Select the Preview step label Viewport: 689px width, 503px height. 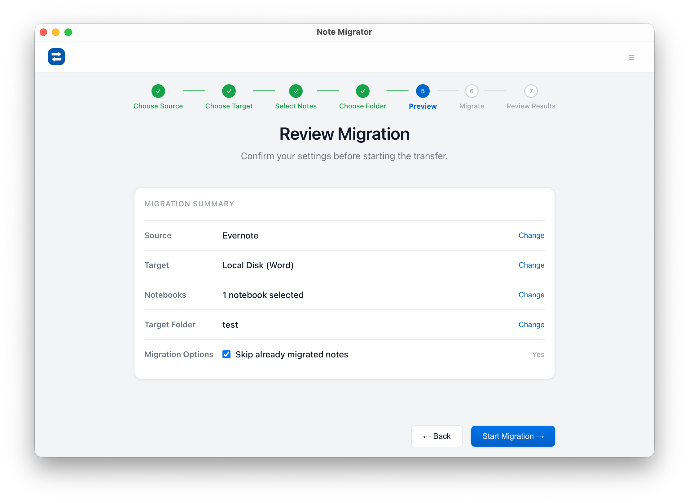point(423,106)
